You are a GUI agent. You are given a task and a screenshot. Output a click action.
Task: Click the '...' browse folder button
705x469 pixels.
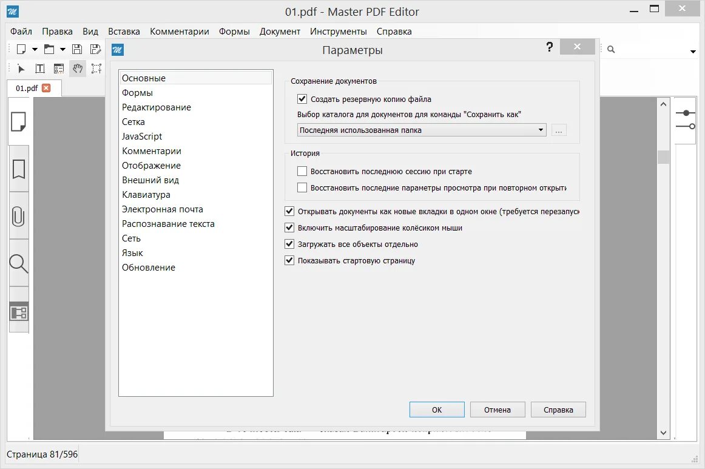click(x=558, y=130)
